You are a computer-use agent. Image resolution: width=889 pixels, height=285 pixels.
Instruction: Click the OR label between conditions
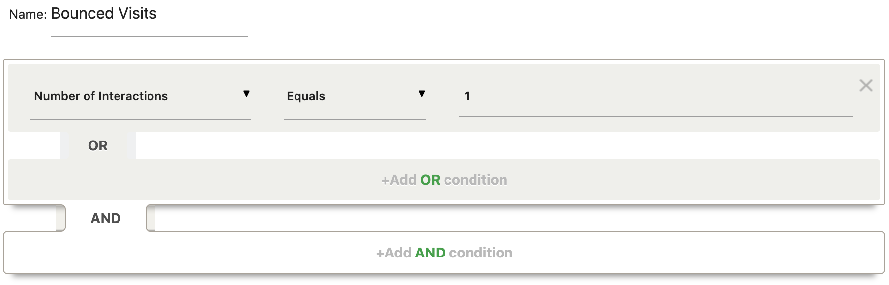point(98,145)
